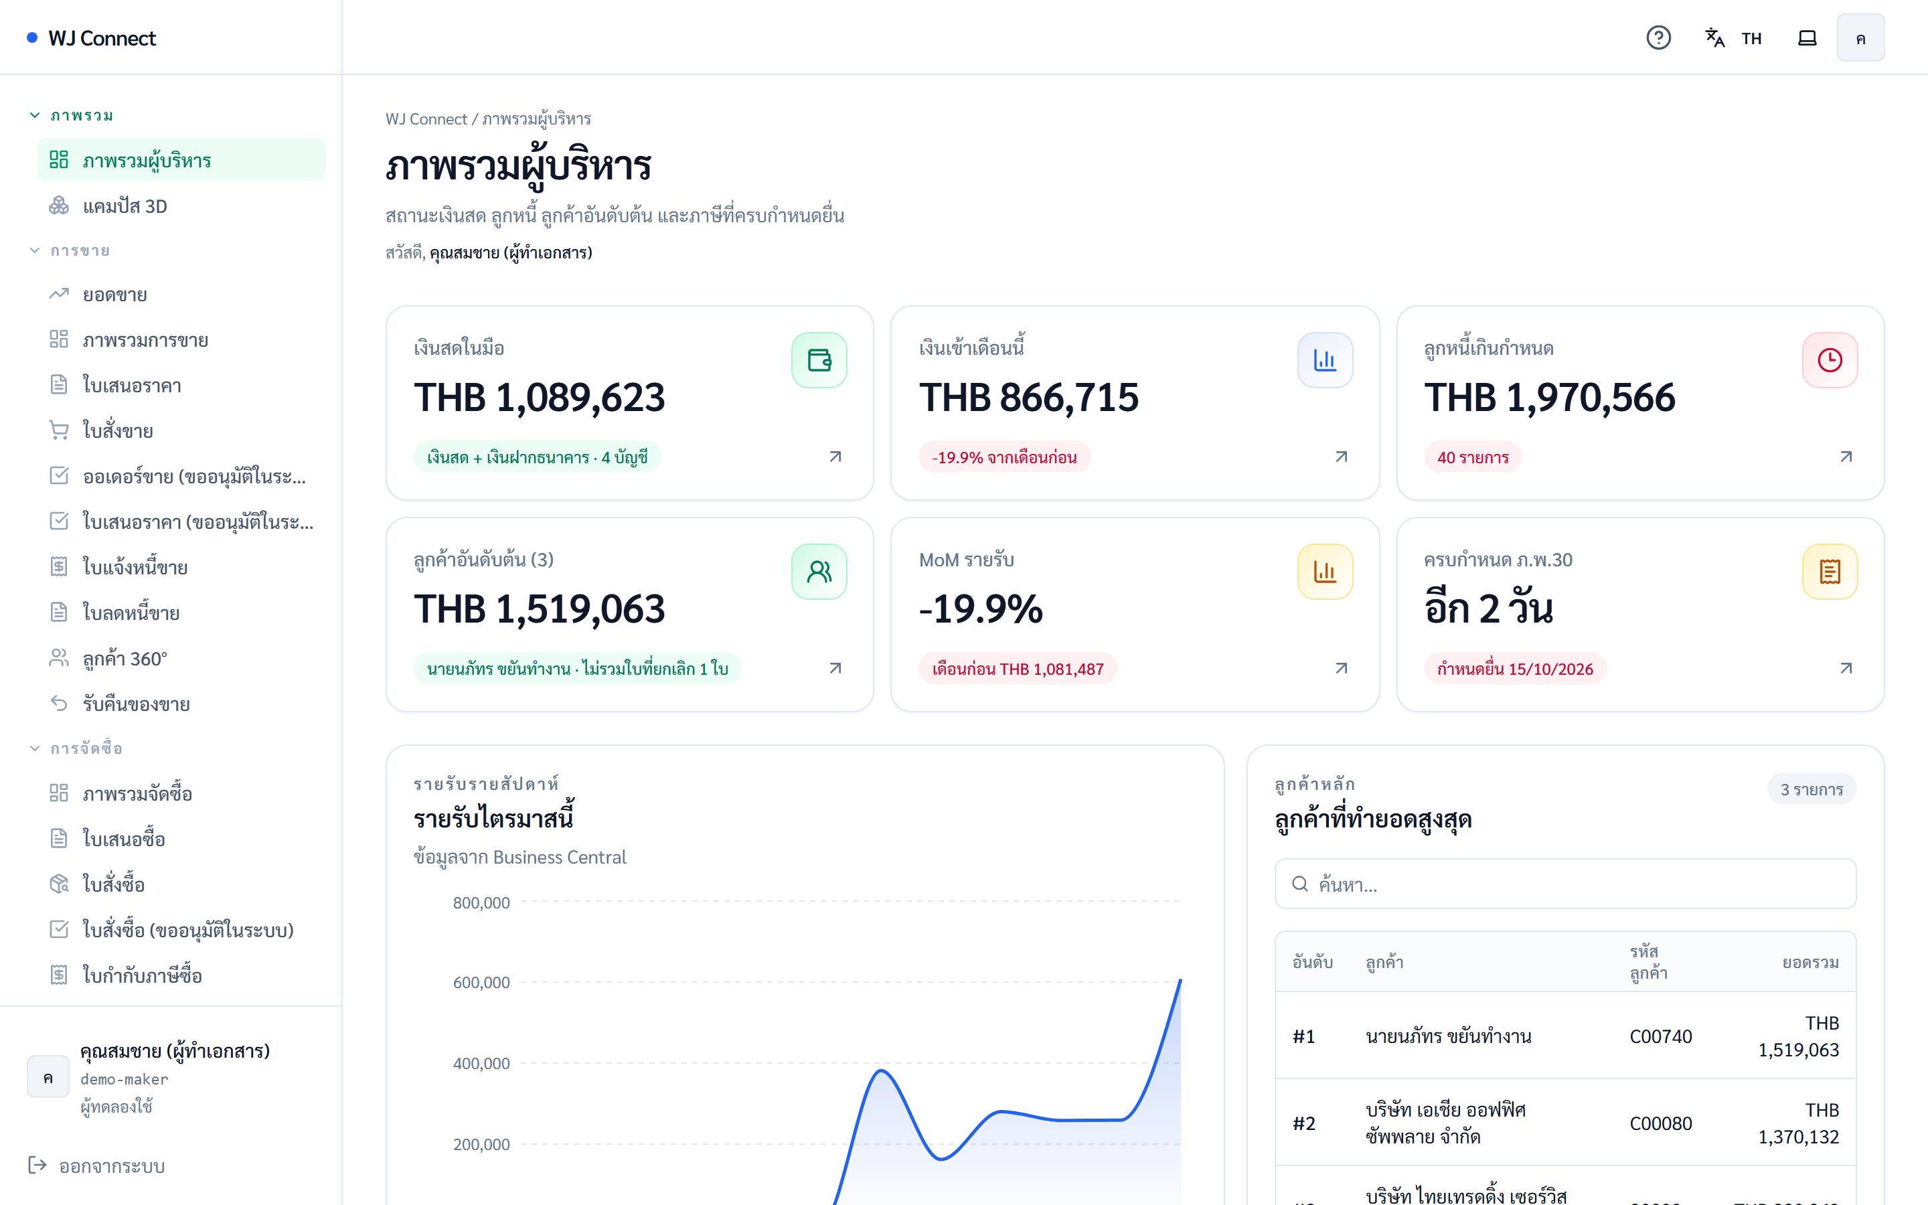Click the ออกจากระบบ logout link
The width and height of the screenshot is (1928, 1205).
(x=96, y=1166)
